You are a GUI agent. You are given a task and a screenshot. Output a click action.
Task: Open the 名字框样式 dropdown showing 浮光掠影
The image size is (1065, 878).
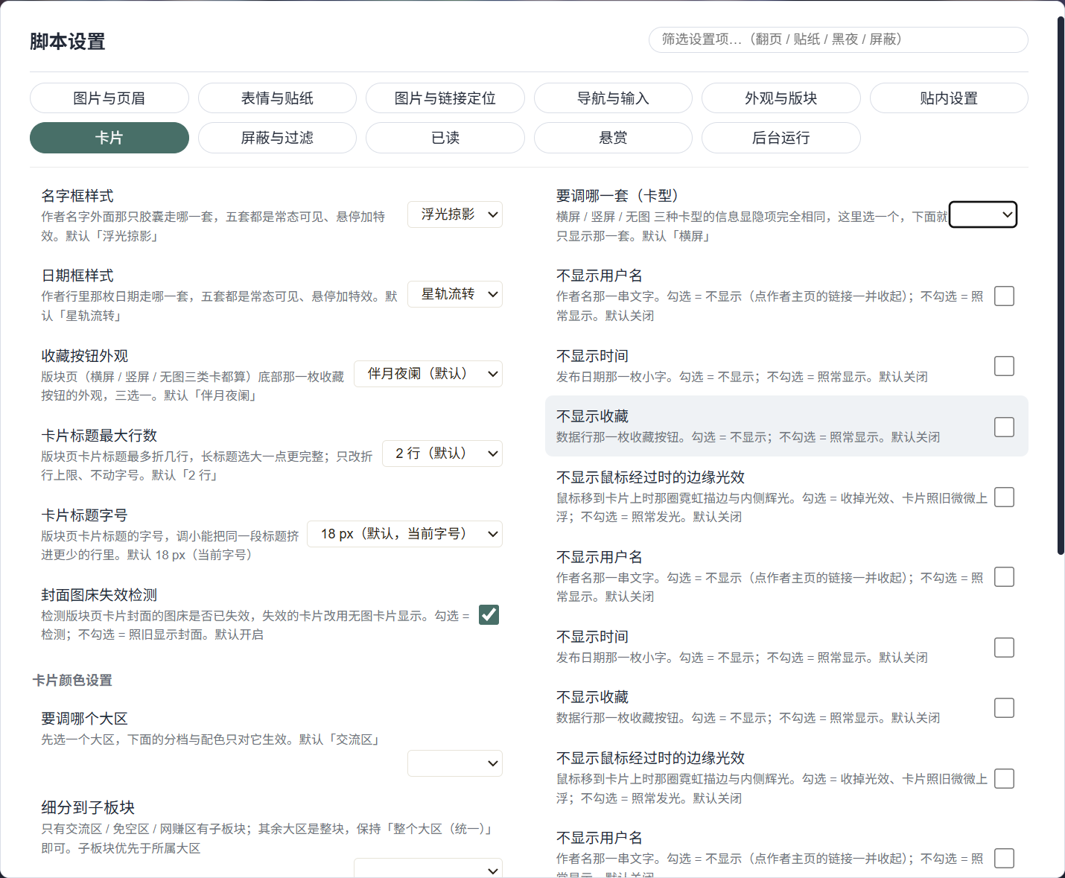pyautogui.click(x=455, y=214)
